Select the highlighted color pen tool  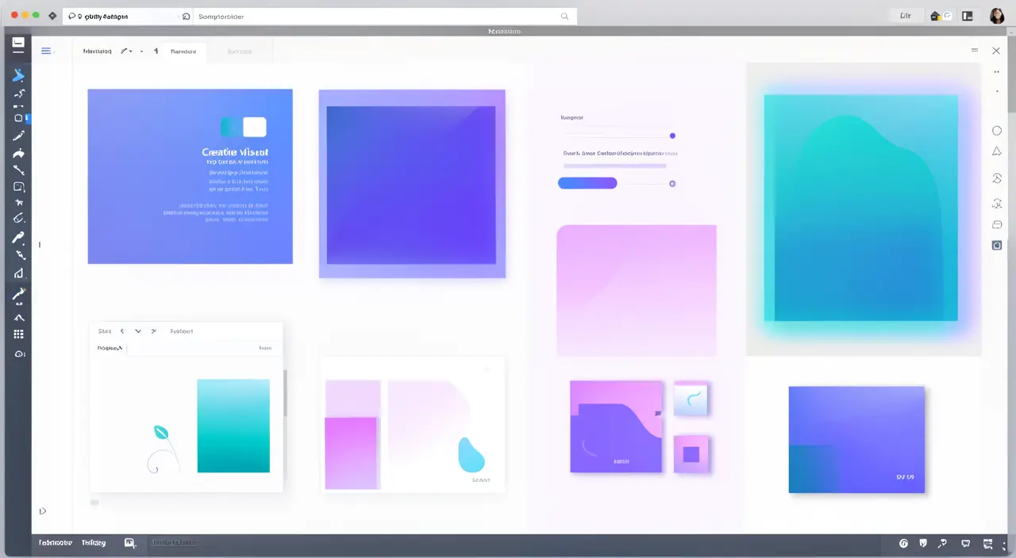(x=18, y=294)
